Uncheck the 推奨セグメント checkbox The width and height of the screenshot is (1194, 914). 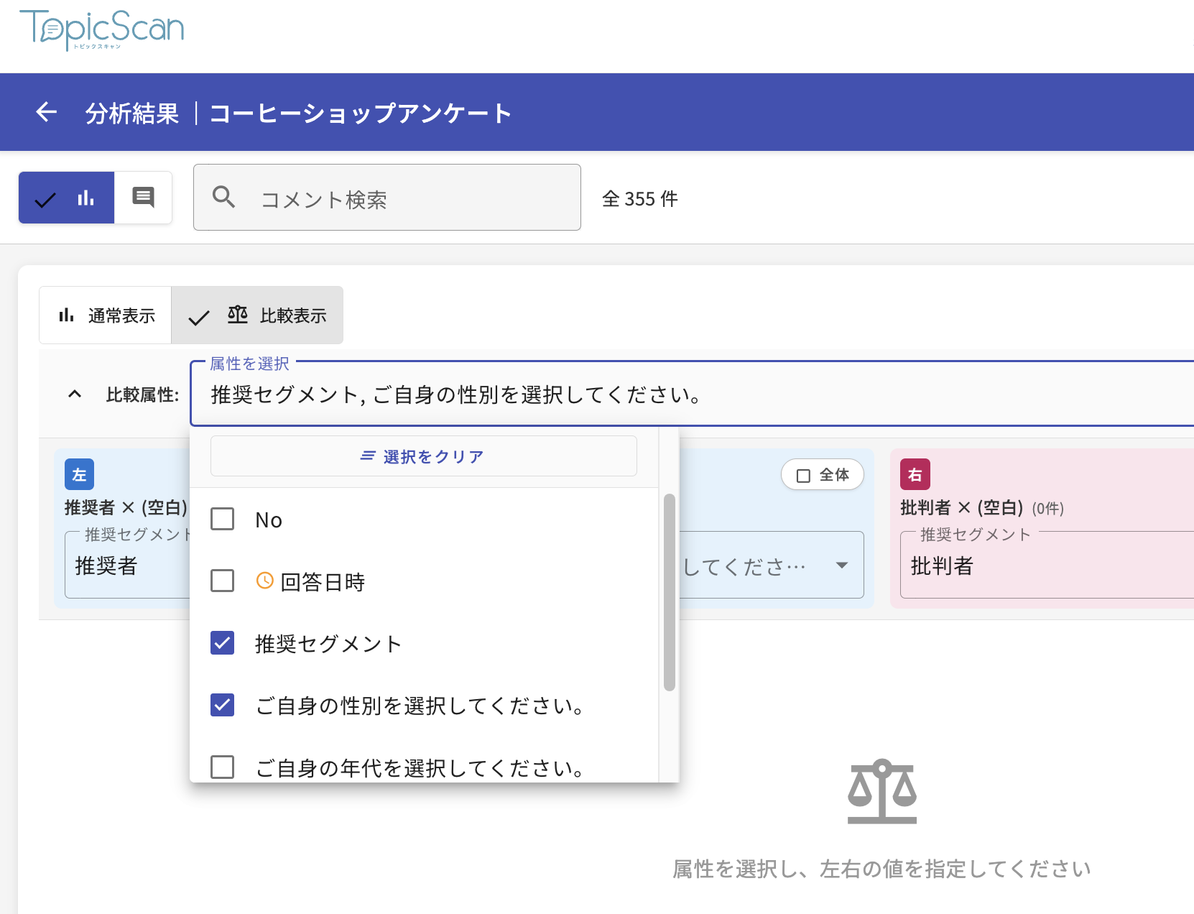223,643
